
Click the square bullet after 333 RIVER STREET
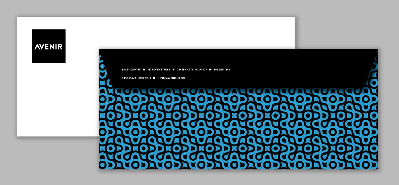pyautogui.click(x=174, y=70)
